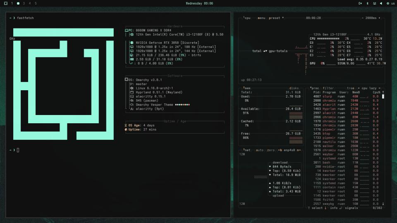Open the Omarchy menu icon in Waybar
The height and width of the screenshot is (223, 397).
point(5,3)
